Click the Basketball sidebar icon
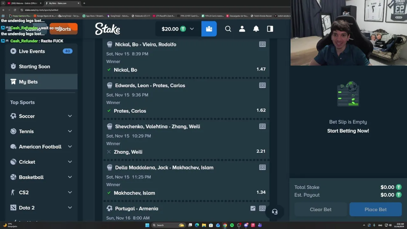 tap(13, 177)
